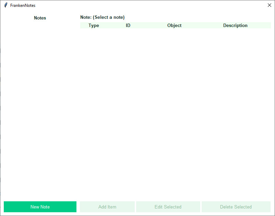This screenshot has height=216, width=275.
Task: Click the Notes panel header
Action: 40,18
